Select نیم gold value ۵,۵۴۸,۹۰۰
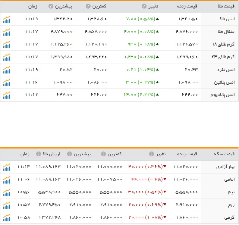Viewport: 239px width, 225px height. pos(49,192)
